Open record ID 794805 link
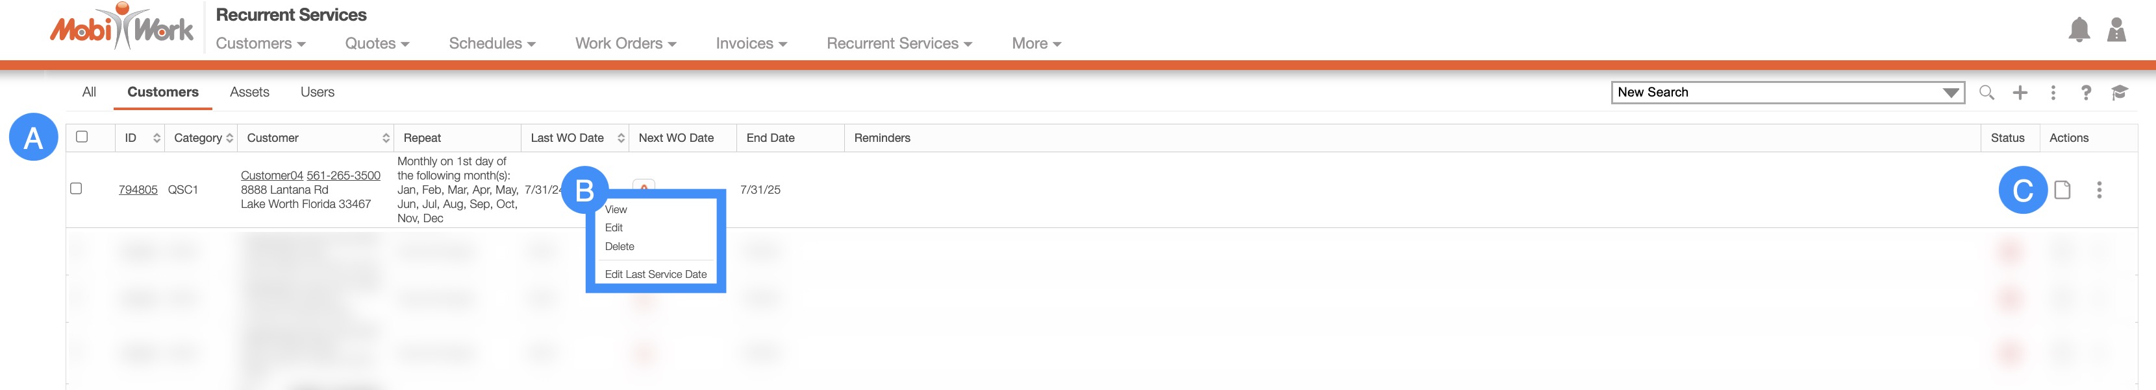The height and width of the screenshot is (390, 2156). 138,190
